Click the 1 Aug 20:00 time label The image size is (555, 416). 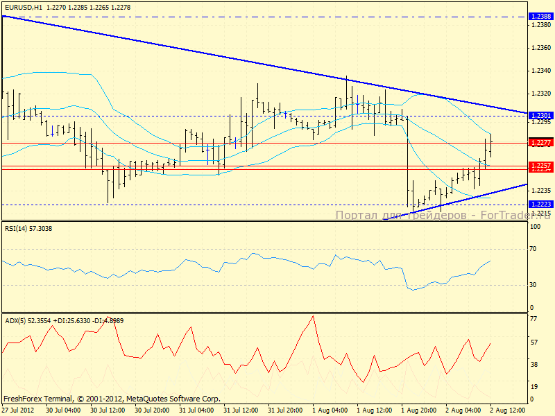pos(419,410)
